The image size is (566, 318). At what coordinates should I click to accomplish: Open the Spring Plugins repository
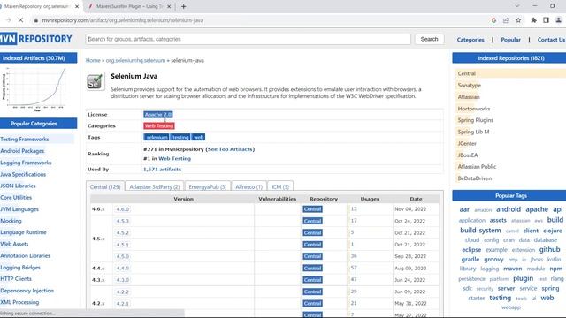(x=476, y=120)
